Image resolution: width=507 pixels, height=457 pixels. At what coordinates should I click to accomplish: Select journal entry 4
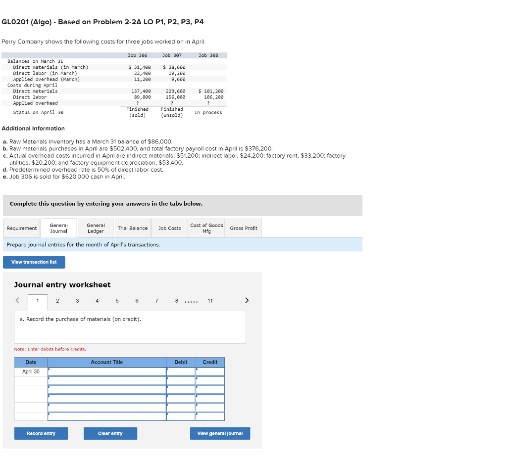pyautogui.click(x=97, y=301)
